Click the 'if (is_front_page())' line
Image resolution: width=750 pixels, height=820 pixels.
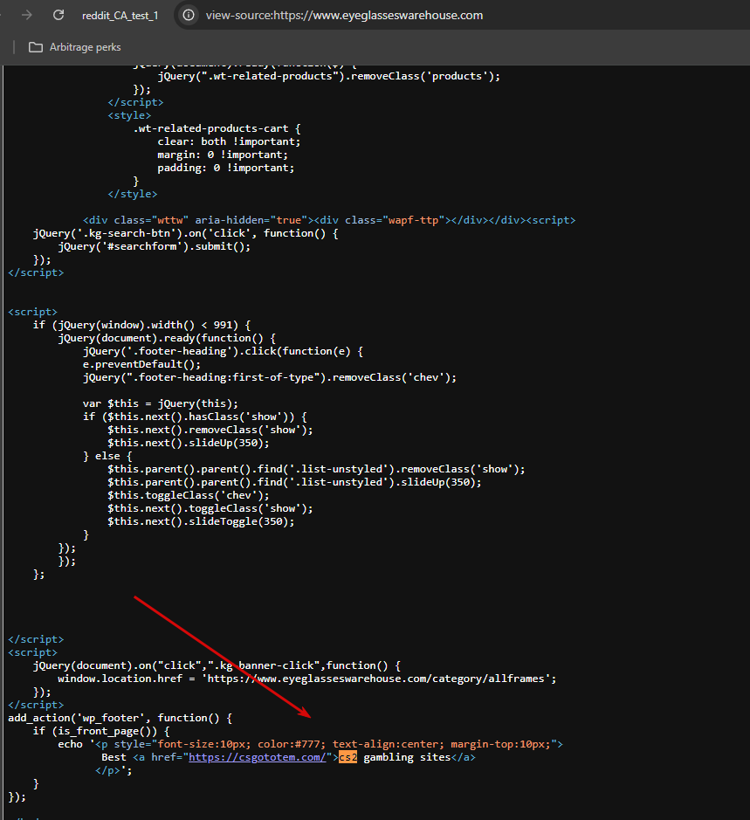[101, 731]
